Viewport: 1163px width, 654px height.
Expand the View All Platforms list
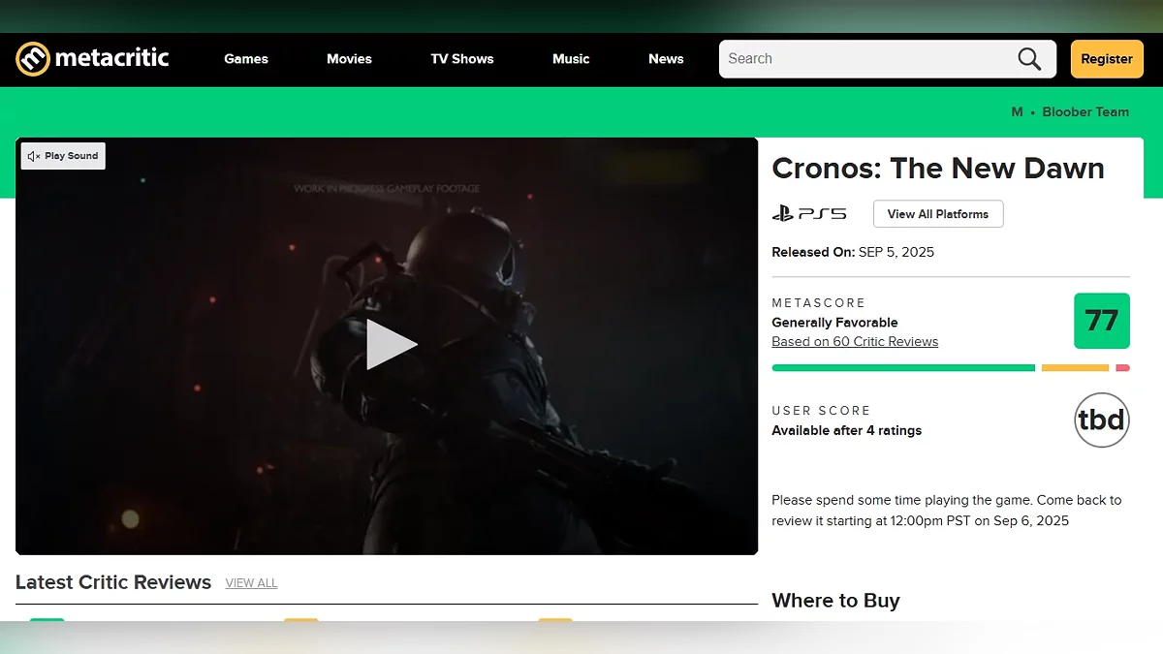point(938,214)
